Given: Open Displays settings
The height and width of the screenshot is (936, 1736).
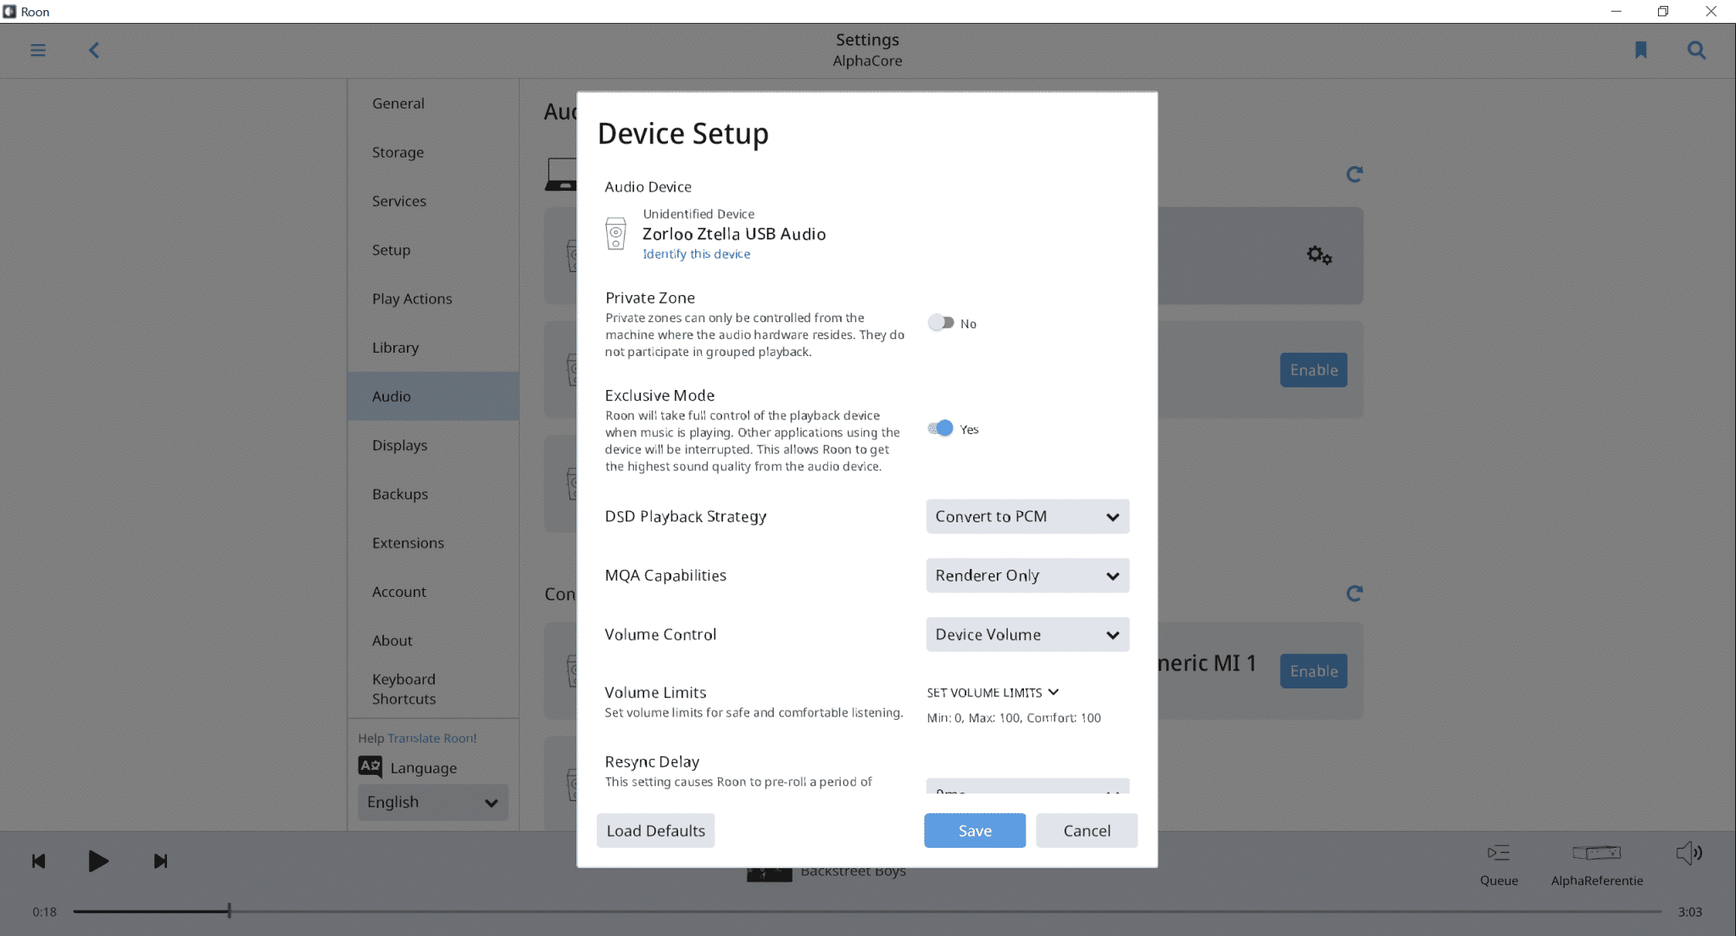Looking at the screenshot, I should [433, 445].
